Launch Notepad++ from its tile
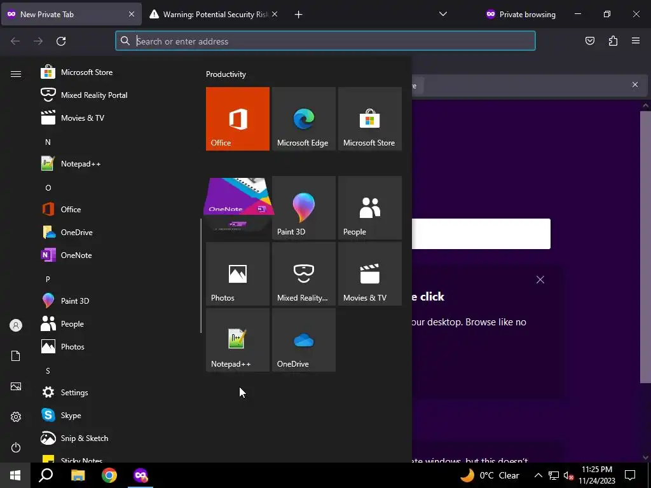 238,340
